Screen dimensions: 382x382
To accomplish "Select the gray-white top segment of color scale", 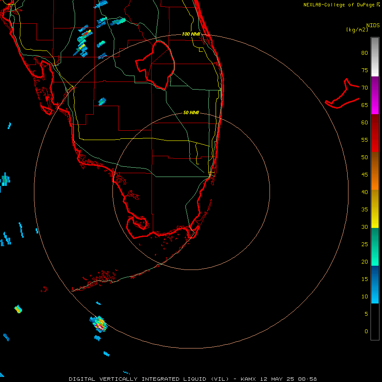I will click(x=375, y=57).
